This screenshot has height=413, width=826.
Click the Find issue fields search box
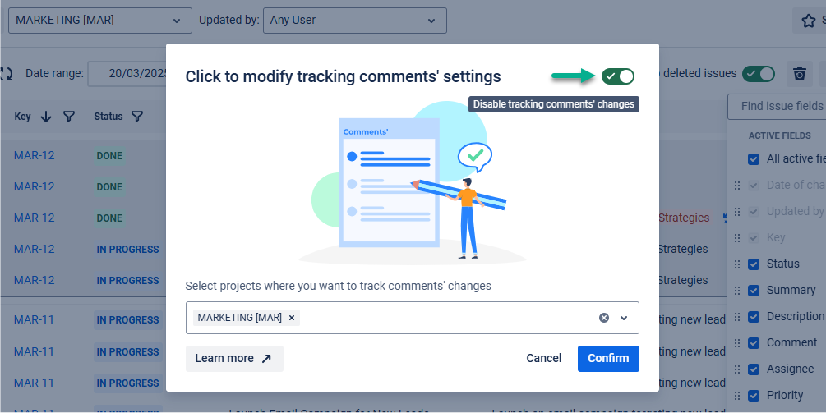(x=781, y=106)
